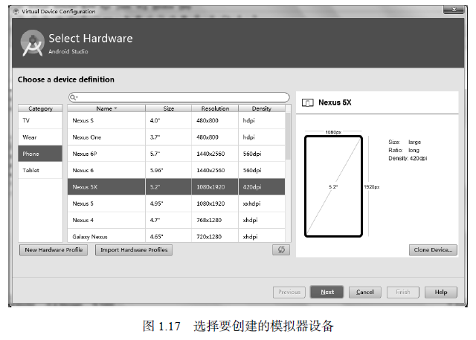Click the 5.96" size cell
This screenshot has height=340, width=476.
coord(169,170)
